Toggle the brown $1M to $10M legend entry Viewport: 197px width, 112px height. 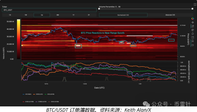(53, 102)
